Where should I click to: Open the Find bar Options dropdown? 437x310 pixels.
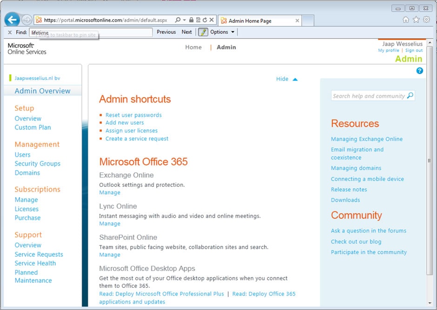tap(222, 32)
